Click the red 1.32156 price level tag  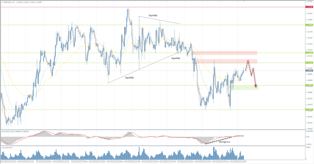click(x=309, y=7)
